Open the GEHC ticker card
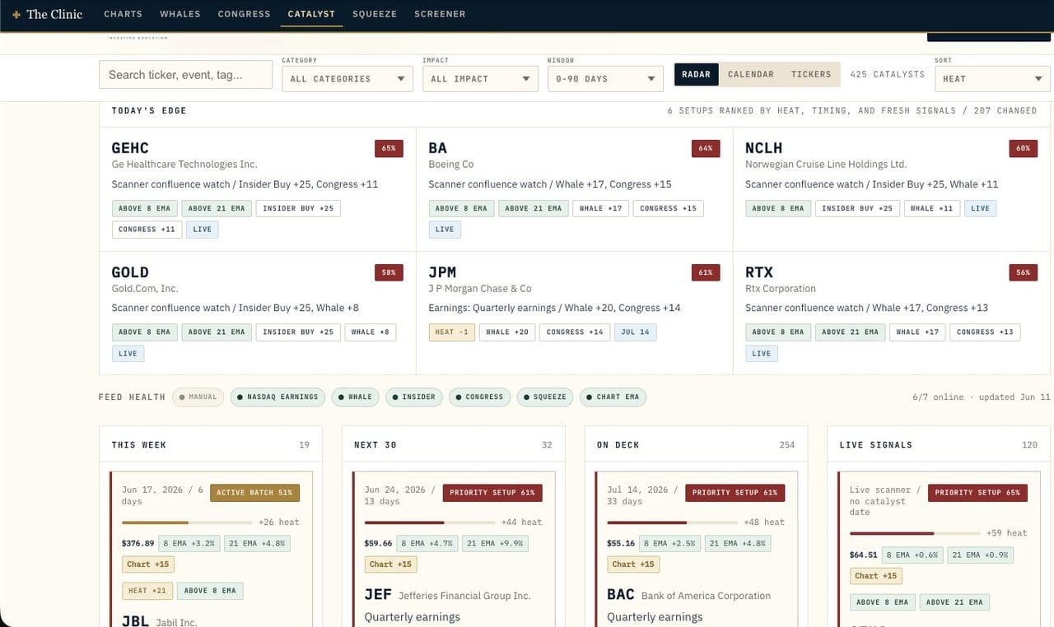 (x=258, y=189)
